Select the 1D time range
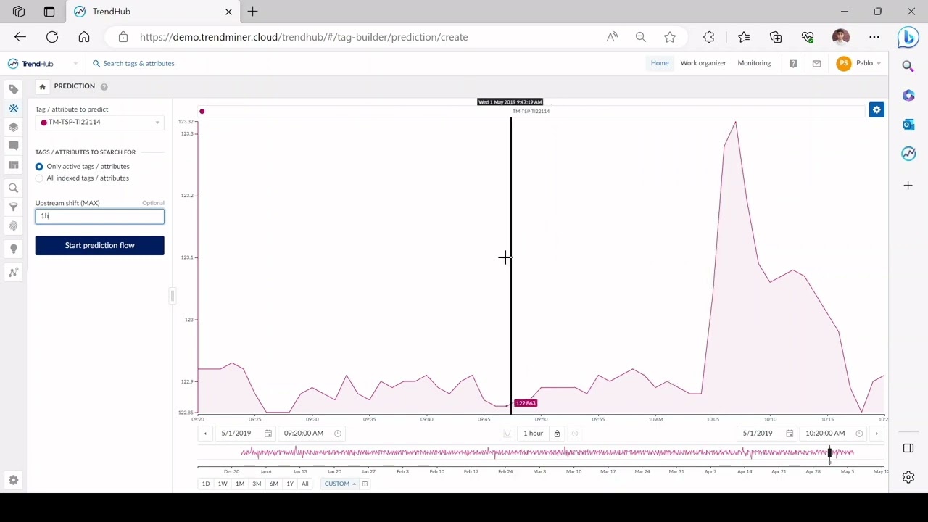Screen dimensions: 928x522 coord(206,484)
